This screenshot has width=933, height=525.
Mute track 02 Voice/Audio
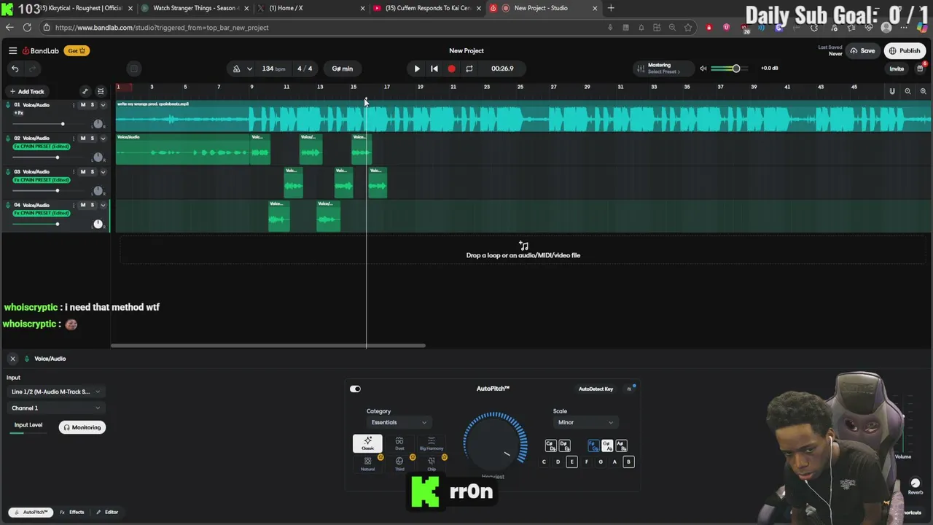tap(82, 139)
